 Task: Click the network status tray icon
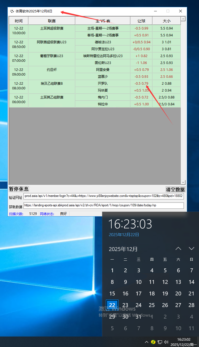(160, 342)
